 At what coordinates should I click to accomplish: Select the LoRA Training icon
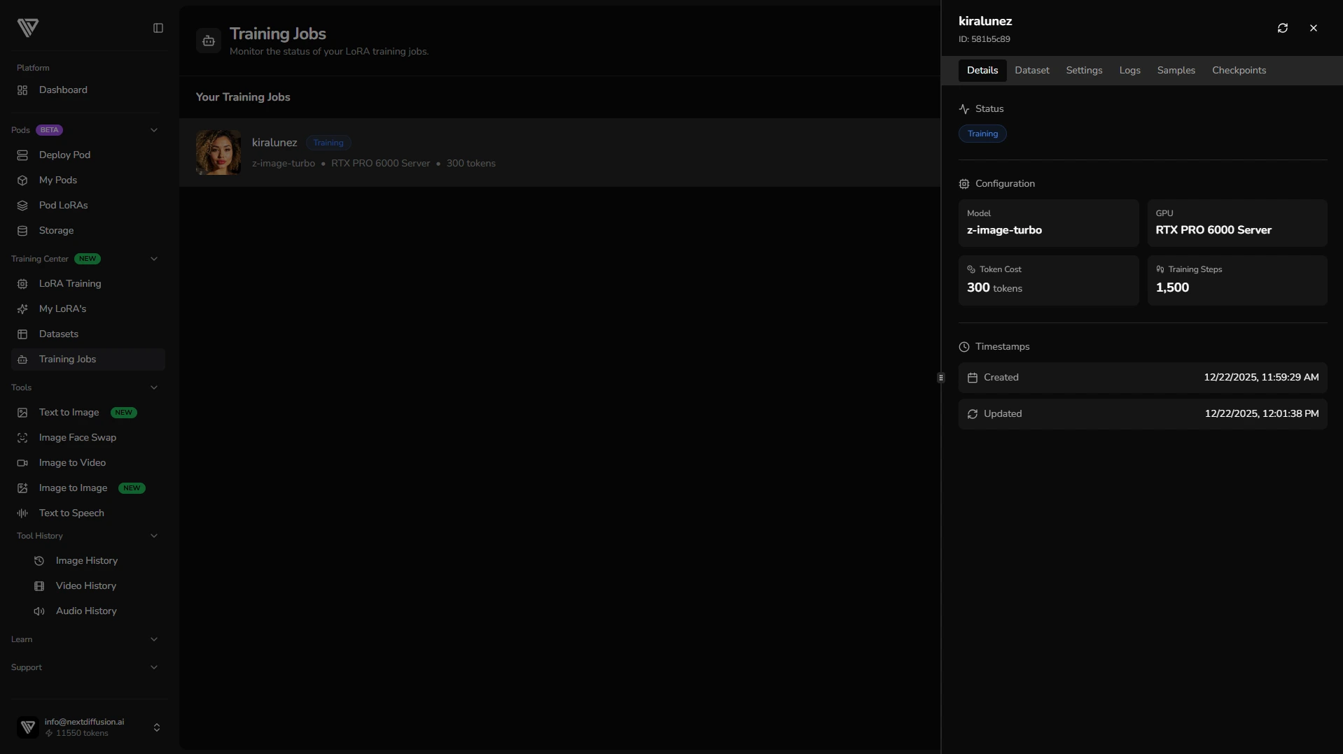pos(22,284)
